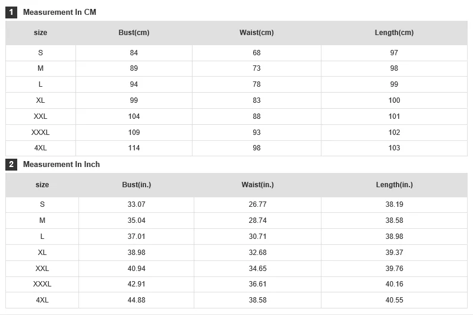This screenshot has height=315, width=473.
Task: Click the bust value 84 for size S
Action: [x=134, y=53]
